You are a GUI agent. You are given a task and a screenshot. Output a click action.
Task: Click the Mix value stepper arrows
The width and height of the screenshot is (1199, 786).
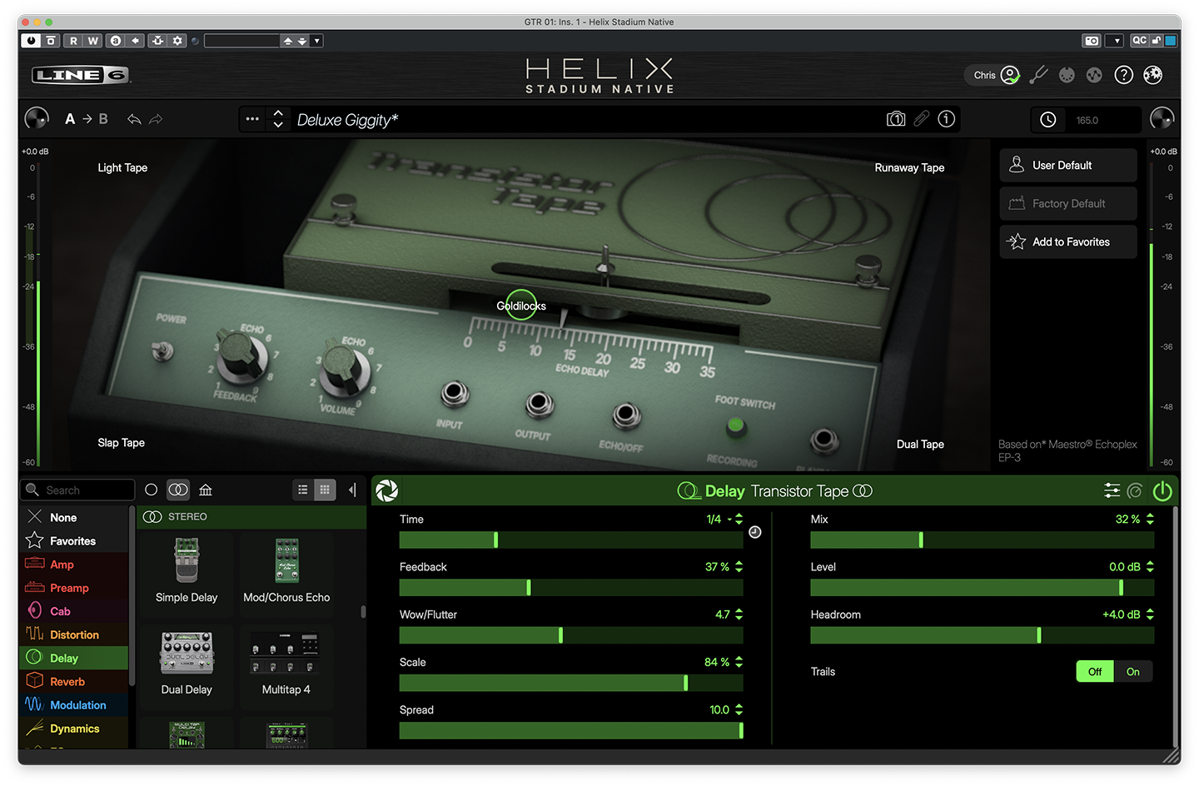1150,519
